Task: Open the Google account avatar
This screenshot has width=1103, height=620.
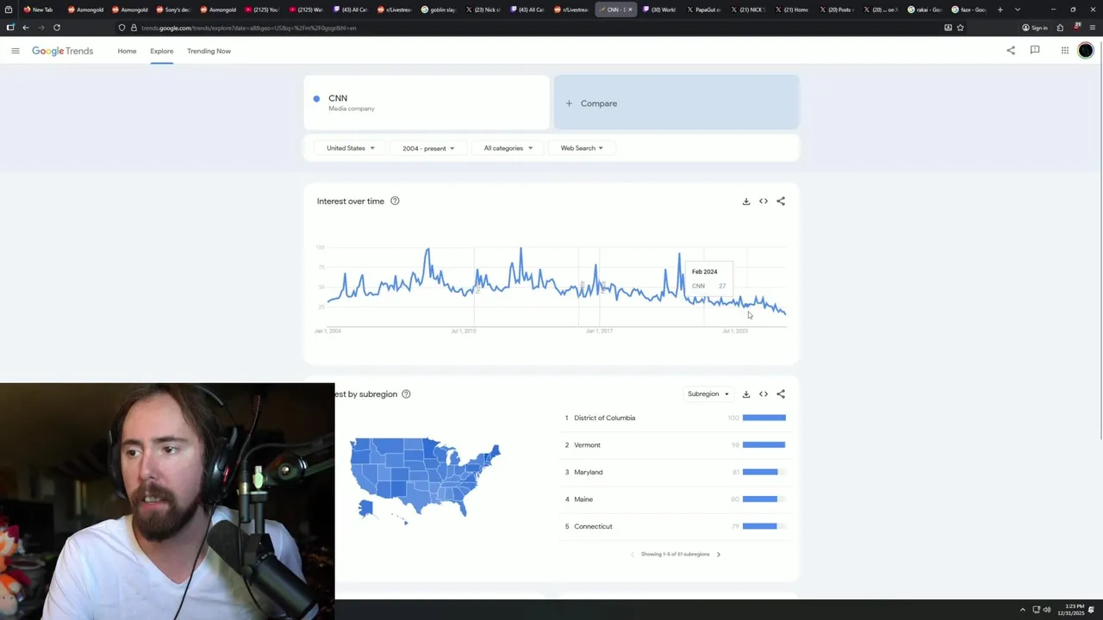Action: [1086, 51]
